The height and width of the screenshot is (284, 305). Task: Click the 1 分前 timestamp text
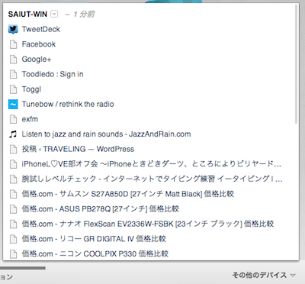pyautogui.click(x=84, y=15)
